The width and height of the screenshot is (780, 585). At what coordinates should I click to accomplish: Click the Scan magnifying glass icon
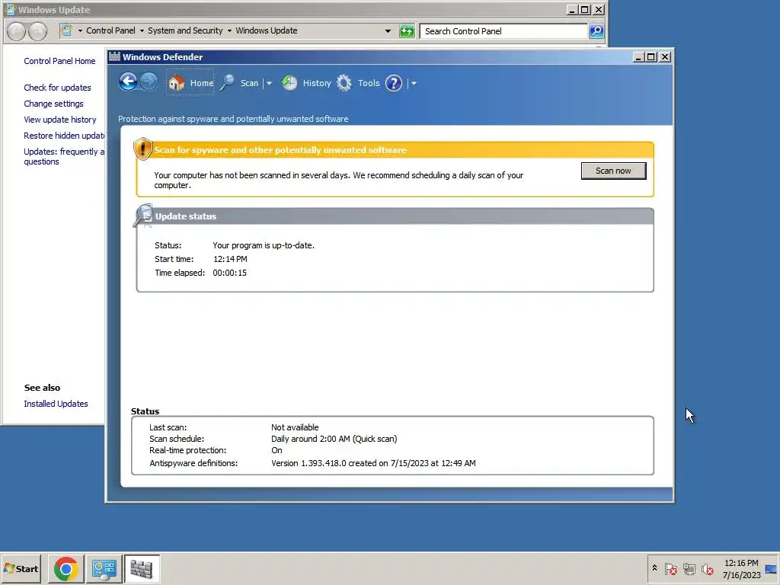pos(227,82)
